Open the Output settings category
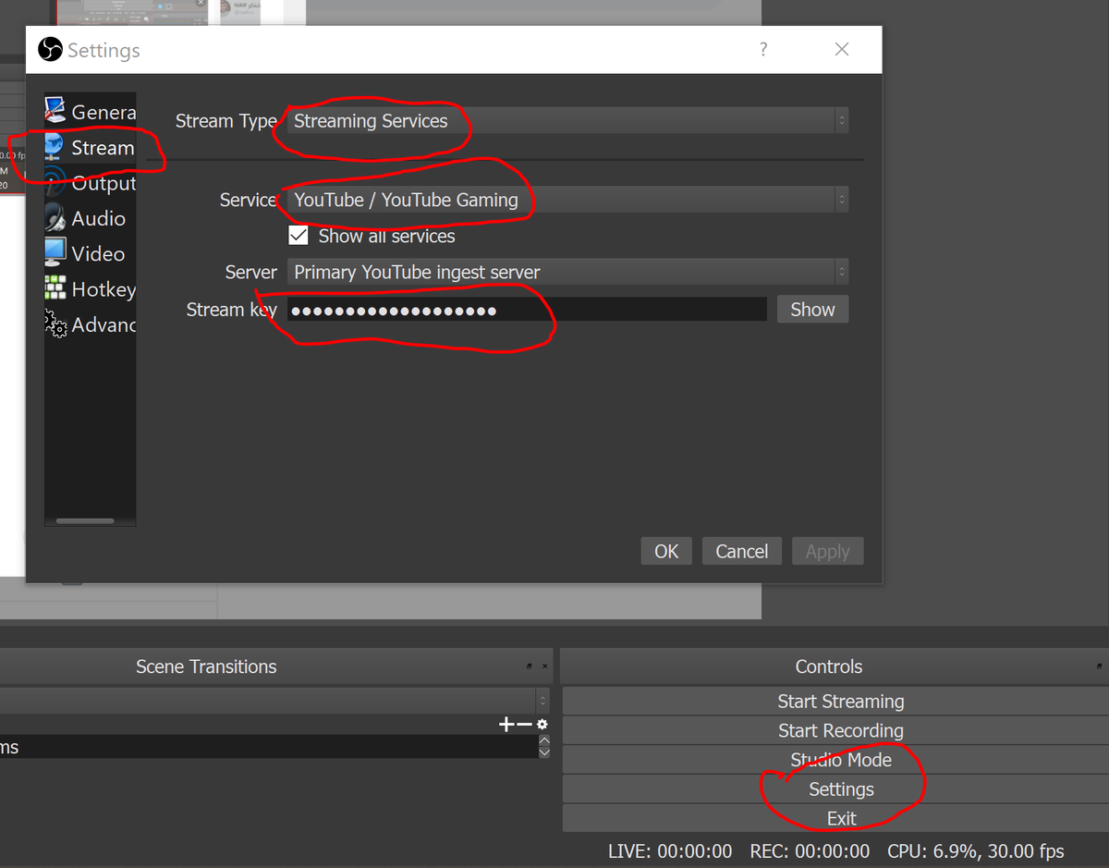 point(91,183)
